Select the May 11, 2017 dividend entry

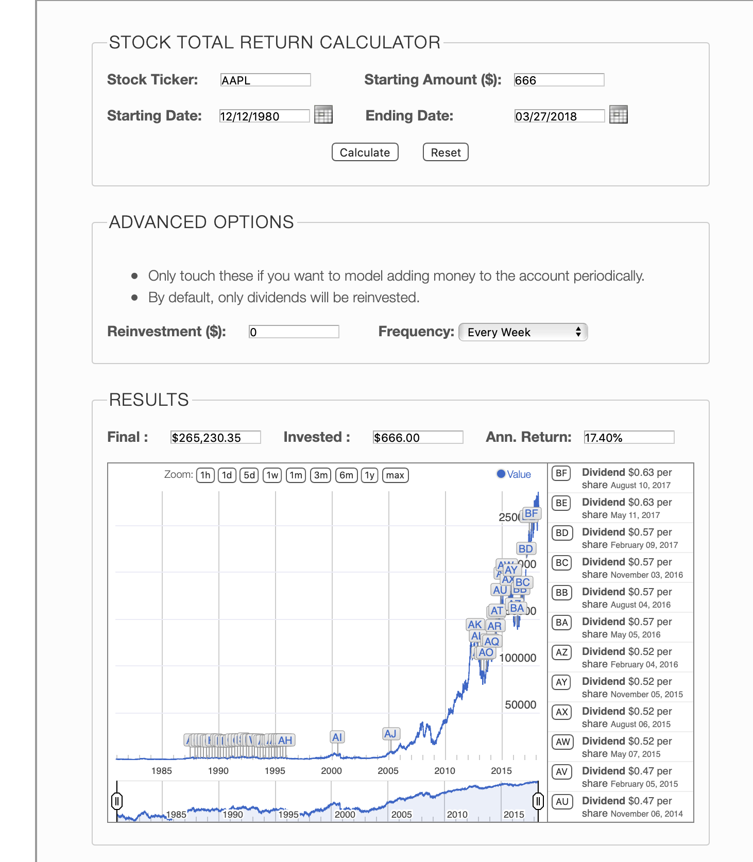pyautogui.click(x=620, y=508)
